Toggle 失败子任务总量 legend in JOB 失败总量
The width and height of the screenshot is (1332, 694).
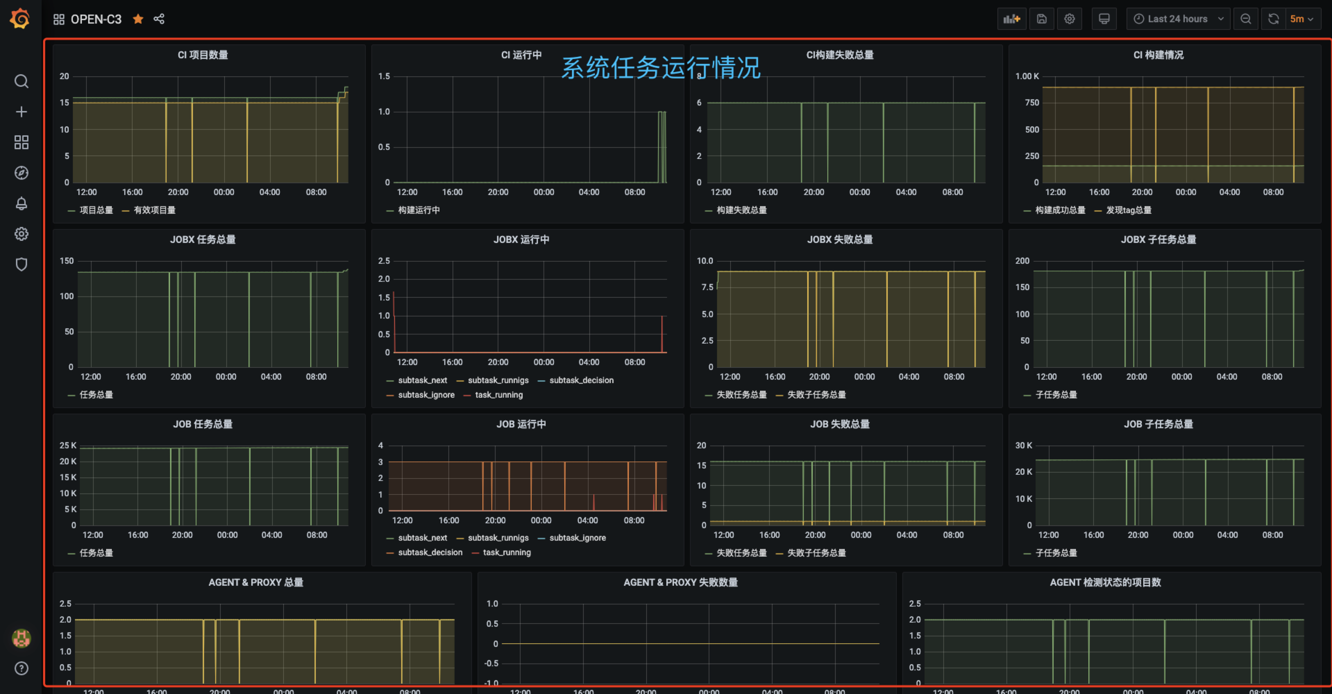click(817, 553)
